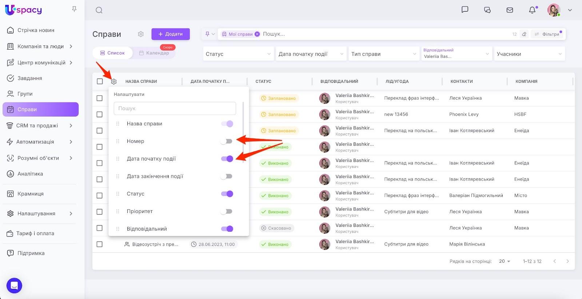Check the select-all checkbox in table header
This screenshot has height=299, width=582.
tap(100, 81)
